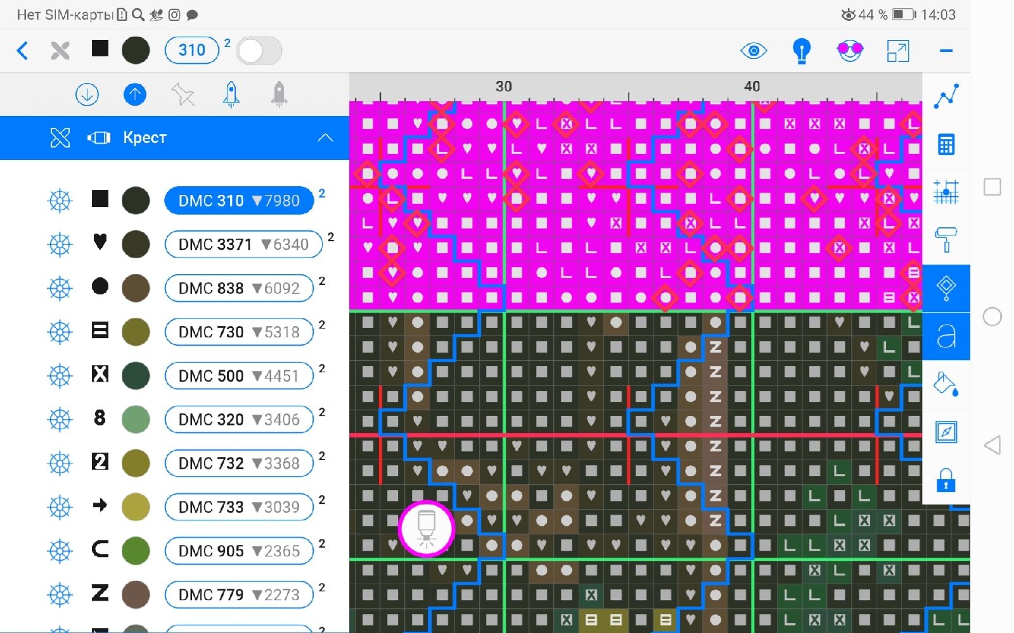
Task: Collapse the Крест section chevron
Action: click(x=325, y=138)
